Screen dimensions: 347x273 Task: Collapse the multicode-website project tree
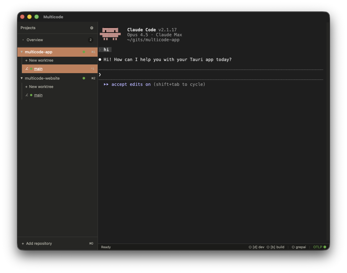tap(22, 78)
